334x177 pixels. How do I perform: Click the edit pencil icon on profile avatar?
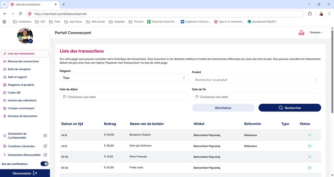tap(31, 41)
